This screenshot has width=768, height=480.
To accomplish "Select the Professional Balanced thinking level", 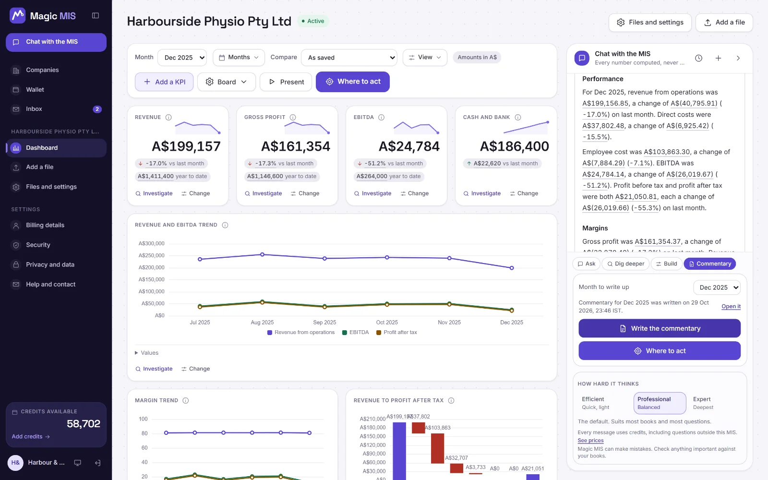I will pos(660,403).
